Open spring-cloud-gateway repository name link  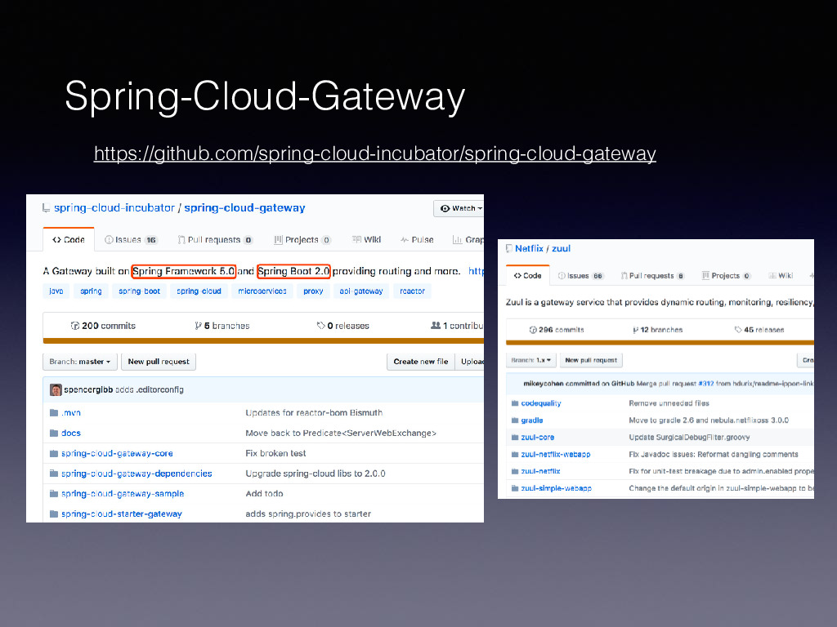coord(244,208)
